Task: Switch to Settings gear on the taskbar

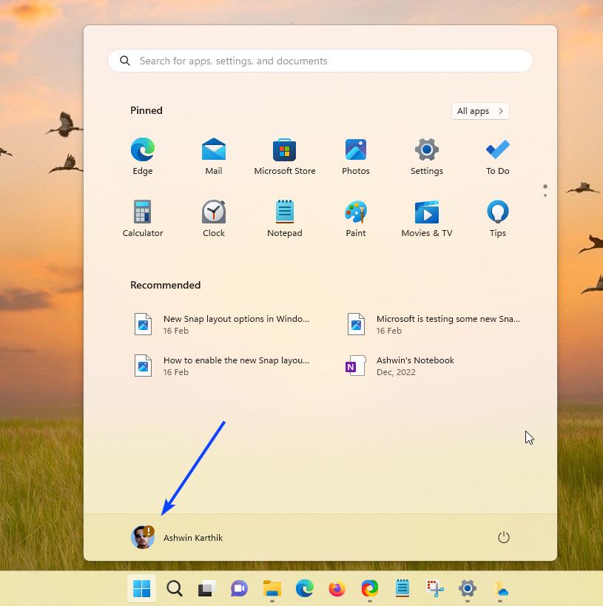Action: coord(468,588)
